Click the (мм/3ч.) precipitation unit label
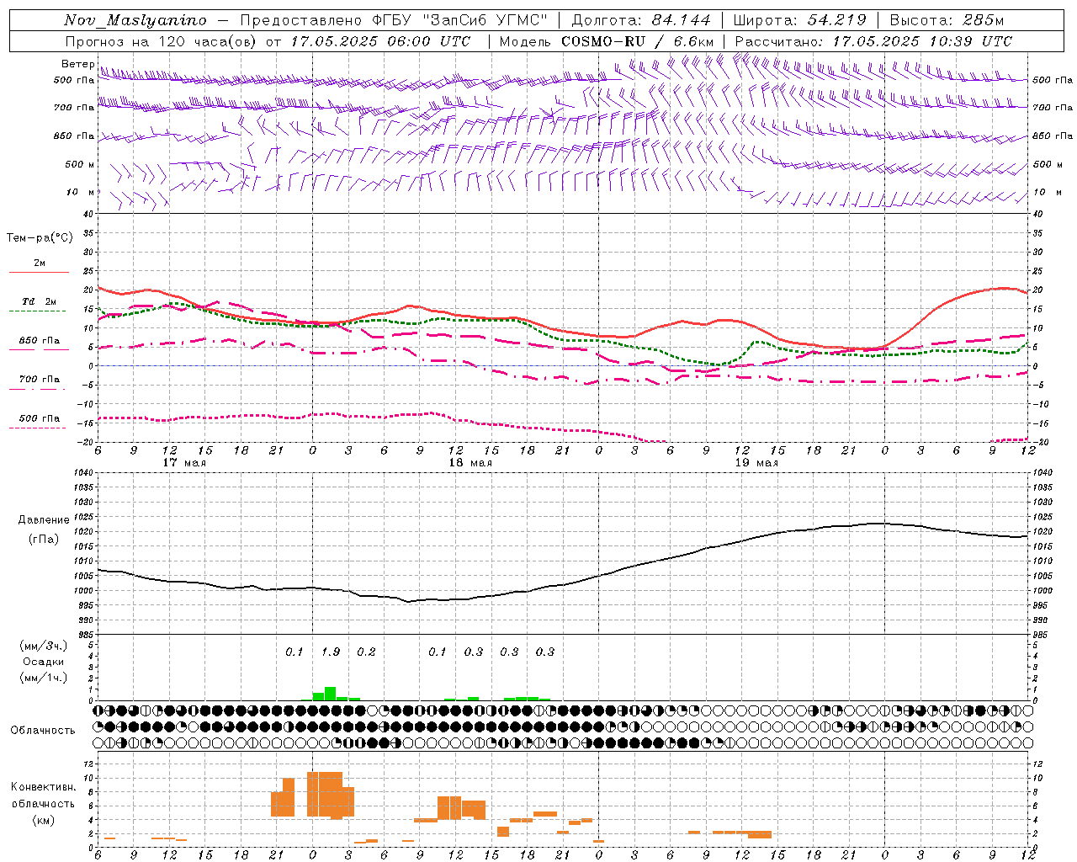The height and width of the screenshot is (862, 1077). pos(44,646)
